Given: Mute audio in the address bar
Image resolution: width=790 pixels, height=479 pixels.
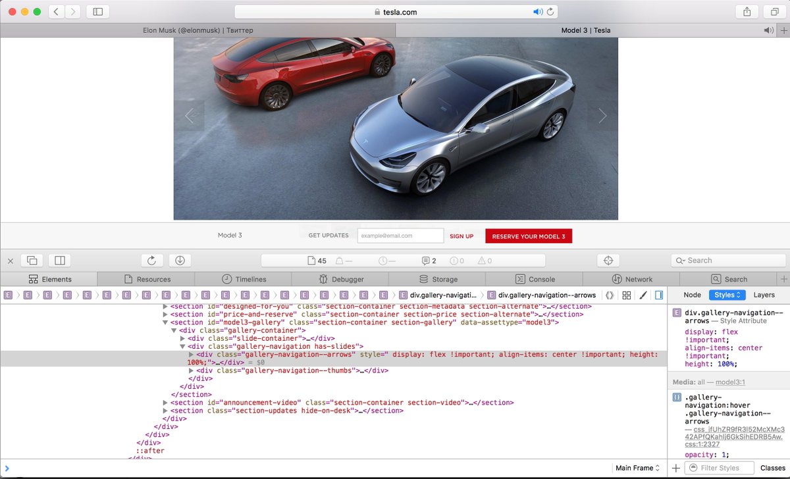Looking at the screenshot, I should pyautogui.click(x=537, y=12).
